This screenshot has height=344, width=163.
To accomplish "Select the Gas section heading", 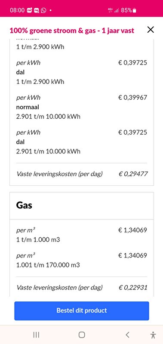I will pos(24,206).
